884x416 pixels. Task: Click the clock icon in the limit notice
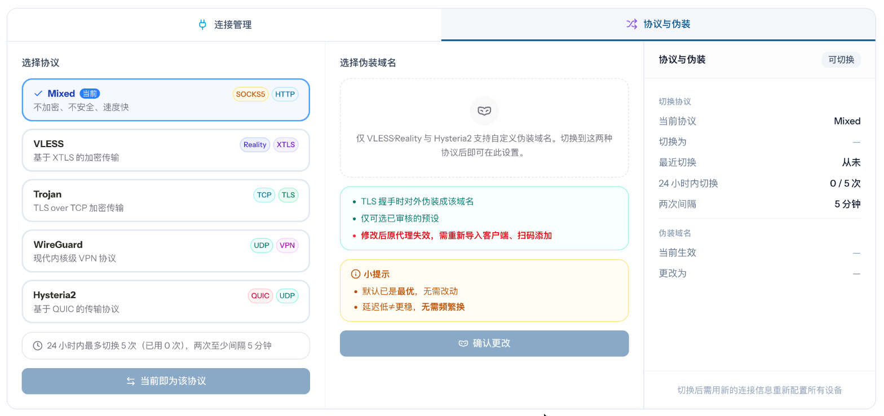[x=38, y=346]
